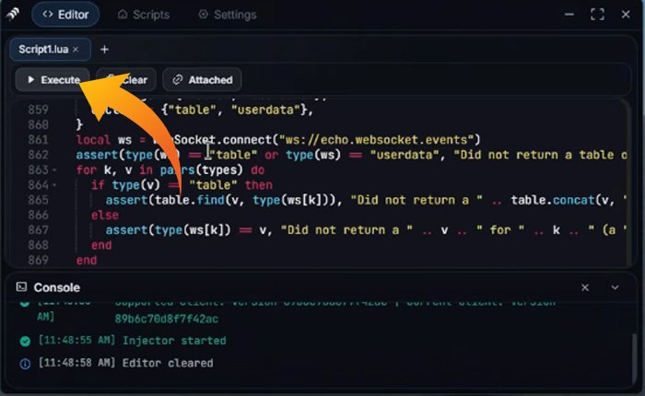The image size is (645, 396).
Task: Click the Execute button with play icon
Action: [53, 80]
